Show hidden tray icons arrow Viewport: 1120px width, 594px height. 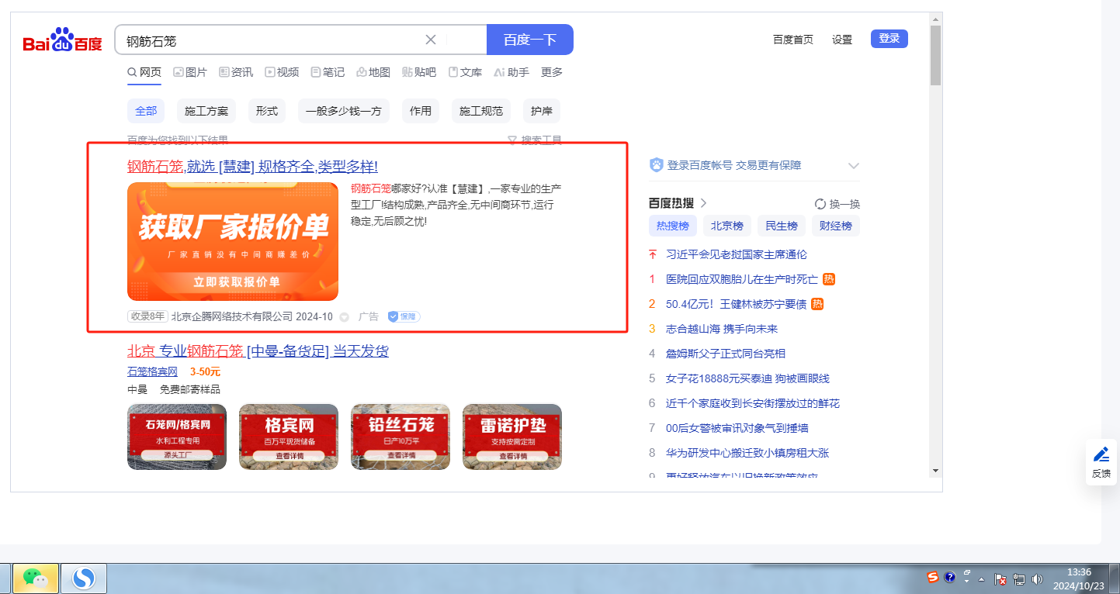point(982,579)
